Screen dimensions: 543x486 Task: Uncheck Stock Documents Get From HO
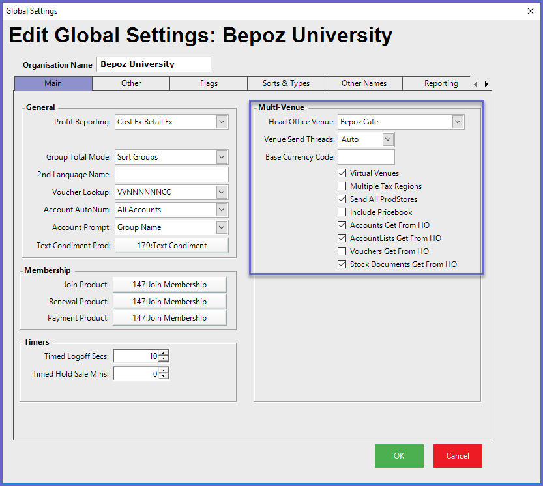tap(342, 264)
